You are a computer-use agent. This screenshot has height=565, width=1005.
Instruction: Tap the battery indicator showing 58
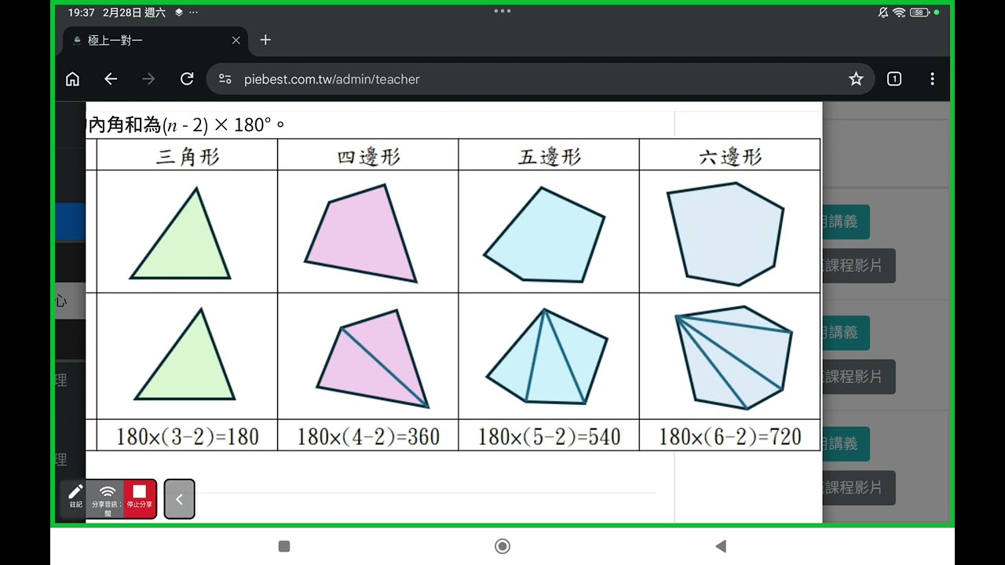pos(919,13)
